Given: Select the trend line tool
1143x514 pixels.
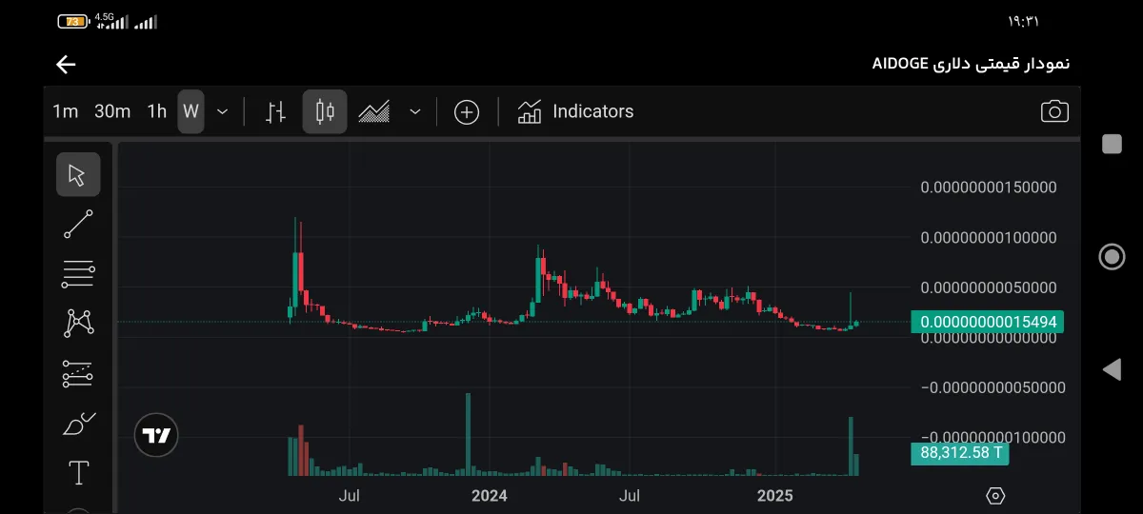Looking at the screenshot, I should click(x=78, y=225).
